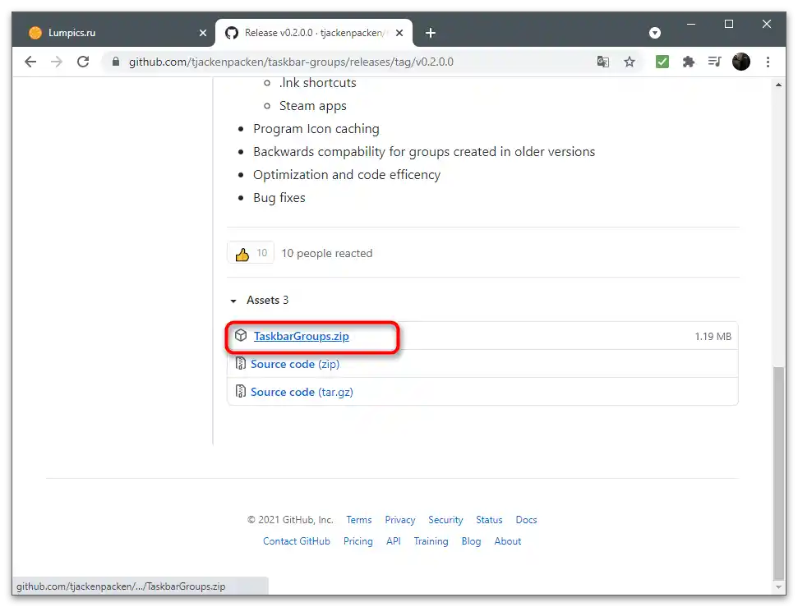Image resolution: width=798 pixels, height=607 pixels.
Task: Download Source code (zip)
Action: pyautogui.click(x=295, y=365)
